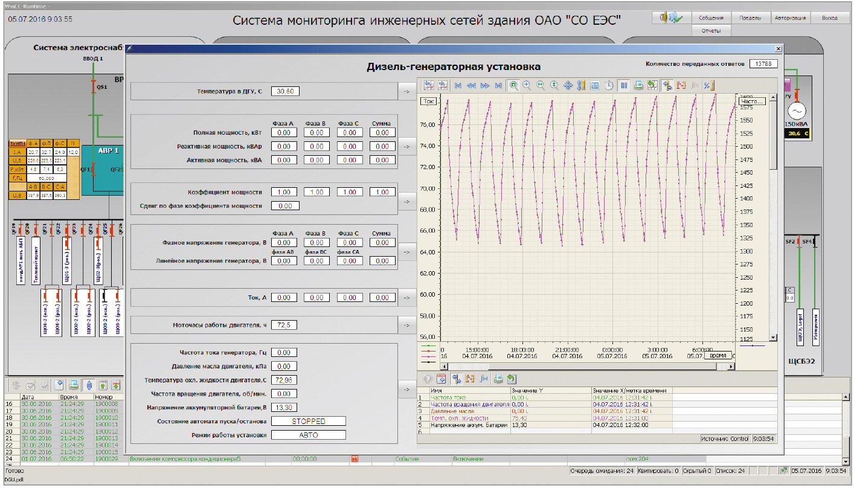The width and height of the screenshot is (854, 488).
Task: Toggle alarm list autoscroll icon
Action: 89,385
